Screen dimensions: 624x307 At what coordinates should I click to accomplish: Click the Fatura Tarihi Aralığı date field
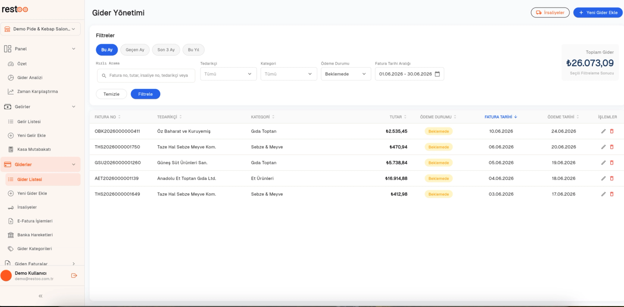point(410,74)
